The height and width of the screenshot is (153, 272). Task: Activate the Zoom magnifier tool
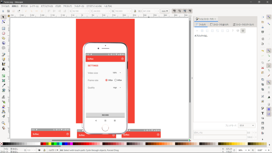pyautogui.click(x=3, y=123)
